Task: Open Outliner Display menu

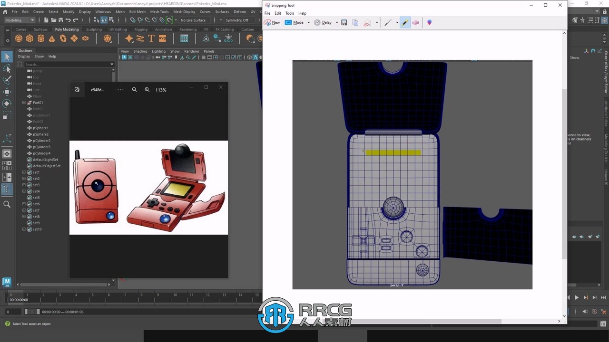Action: point(24,57)
